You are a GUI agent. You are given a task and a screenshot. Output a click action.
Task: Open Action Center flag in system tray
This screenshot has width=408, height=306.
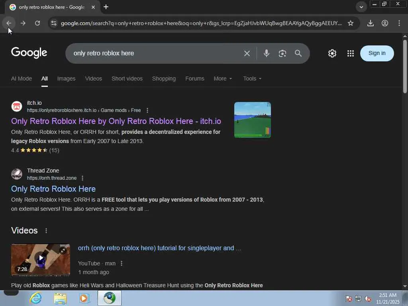click(x=348, y=299)
